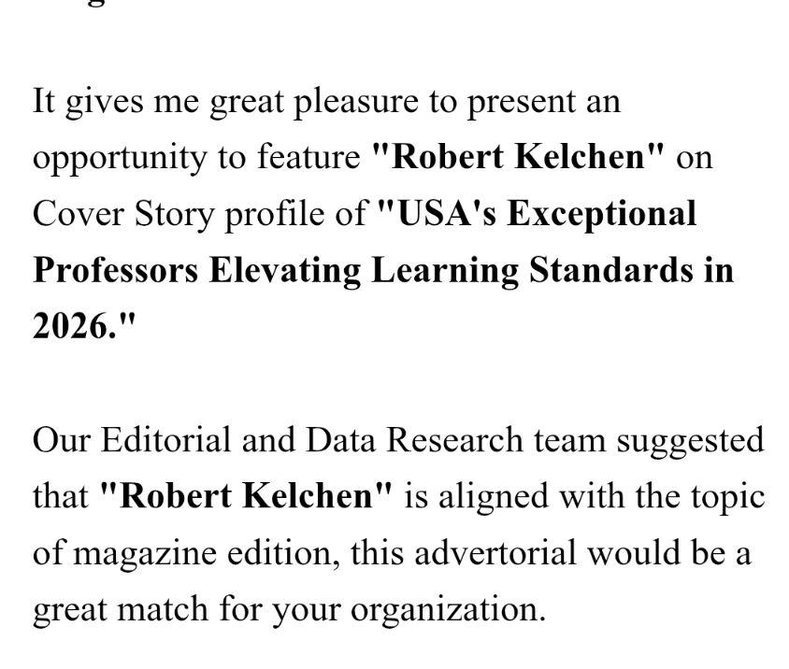The image size is (789, 669).
Task: Click the first bold "Robert Kelchen" name
Action: pos(518,157)
